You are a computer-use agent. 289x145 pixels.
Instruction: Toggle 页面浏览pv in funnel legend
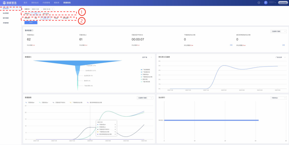click(x=145, y=74)
